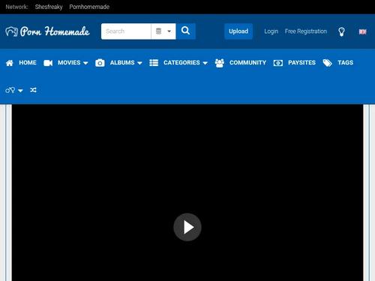The height and width of the screenshot is (281, 375).
Task: Click the site logo in the header
Action: (47, 31)
